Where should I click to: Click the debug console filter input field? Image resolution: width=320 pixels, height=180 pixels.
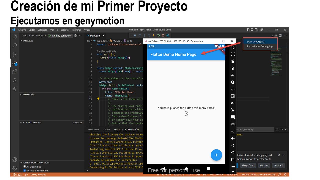click(255, 129)
